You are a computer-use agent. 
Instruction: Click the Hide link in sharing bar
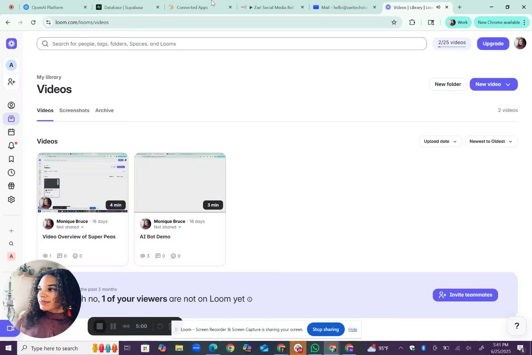[353, 329]
